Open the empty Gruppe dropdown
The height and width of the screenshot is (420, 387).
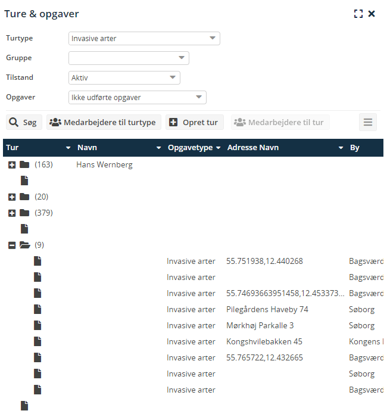click(129, 58)
